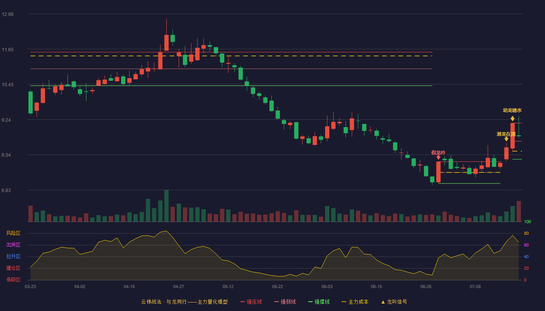
Task: Toggle the 强弱线 legend entry
Action: (285, 302)
